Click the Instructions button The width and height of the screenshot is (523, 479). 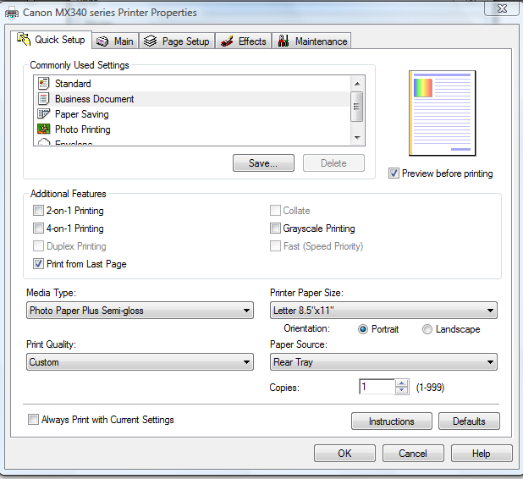pyautogui.click(x=392, y=421)
